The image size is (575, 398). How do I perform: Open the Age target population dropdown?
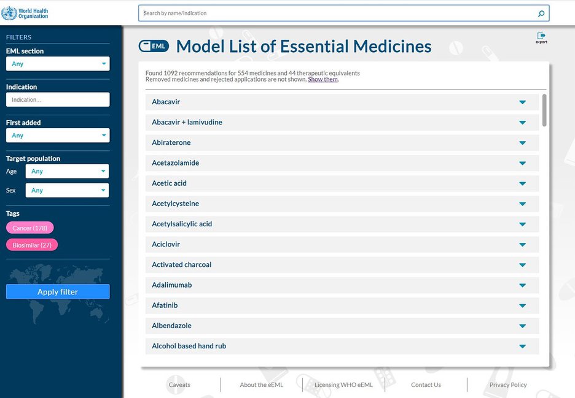click(67, 172)
